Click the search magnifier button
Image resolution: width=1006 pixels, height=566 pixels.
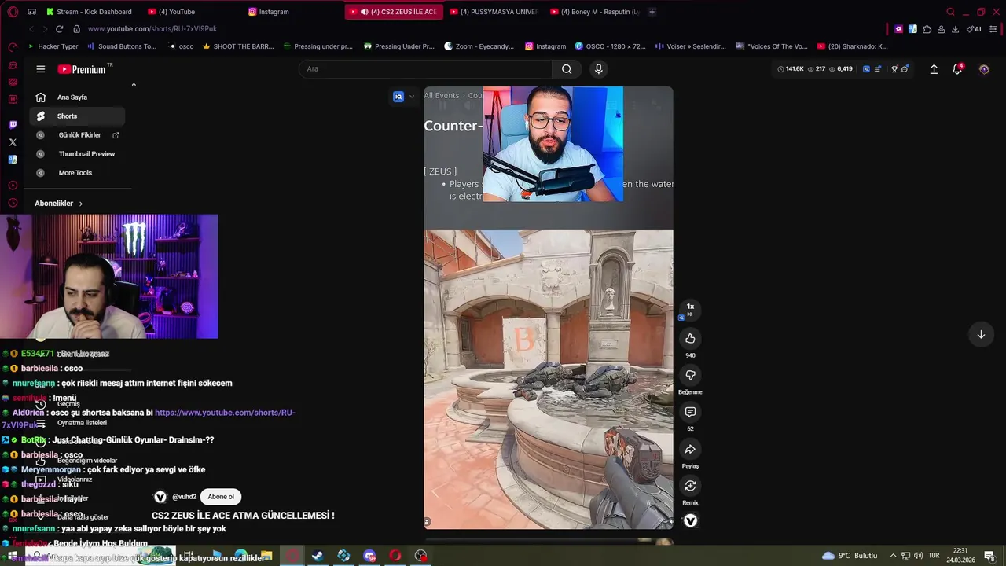point(567,69)
